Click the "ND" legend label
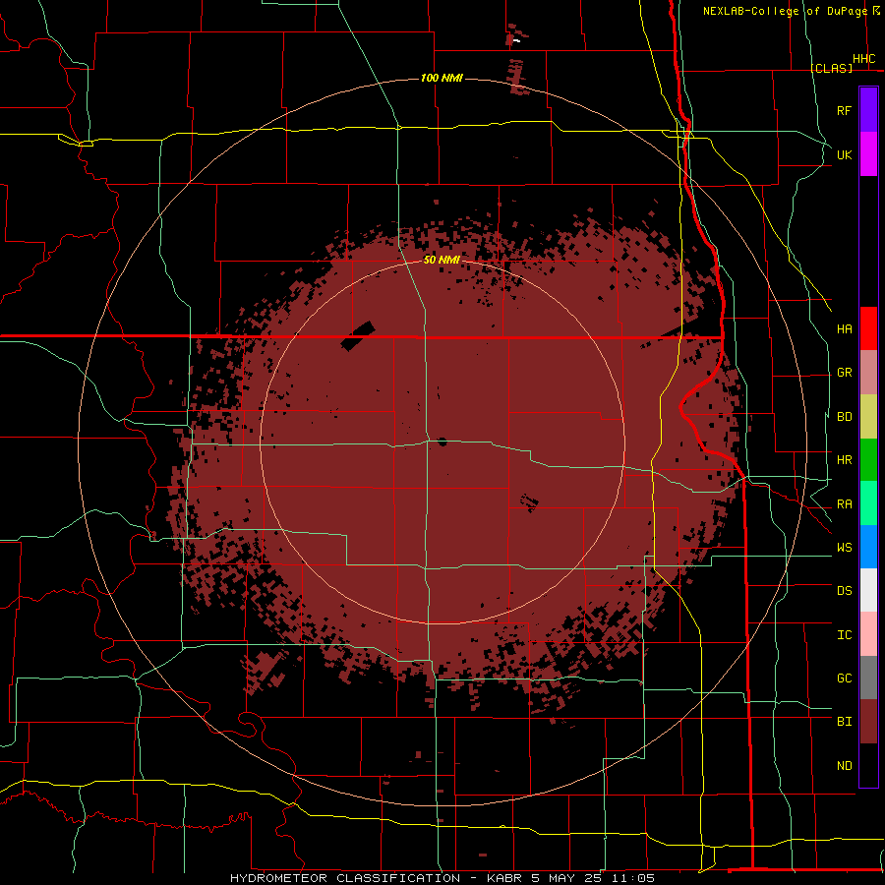This screenshot has height=885, width=885. [x=844, y=766]
